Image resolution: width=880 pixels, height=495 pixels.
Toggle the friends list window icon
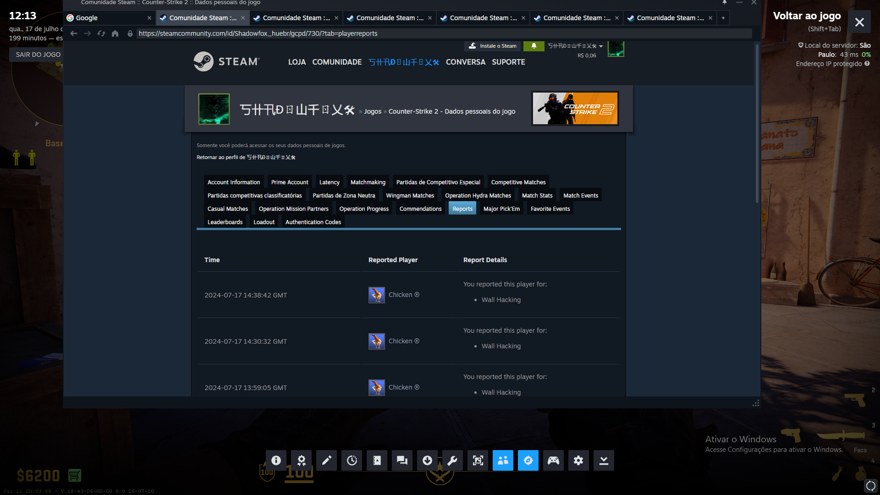[x=503, y=461]
